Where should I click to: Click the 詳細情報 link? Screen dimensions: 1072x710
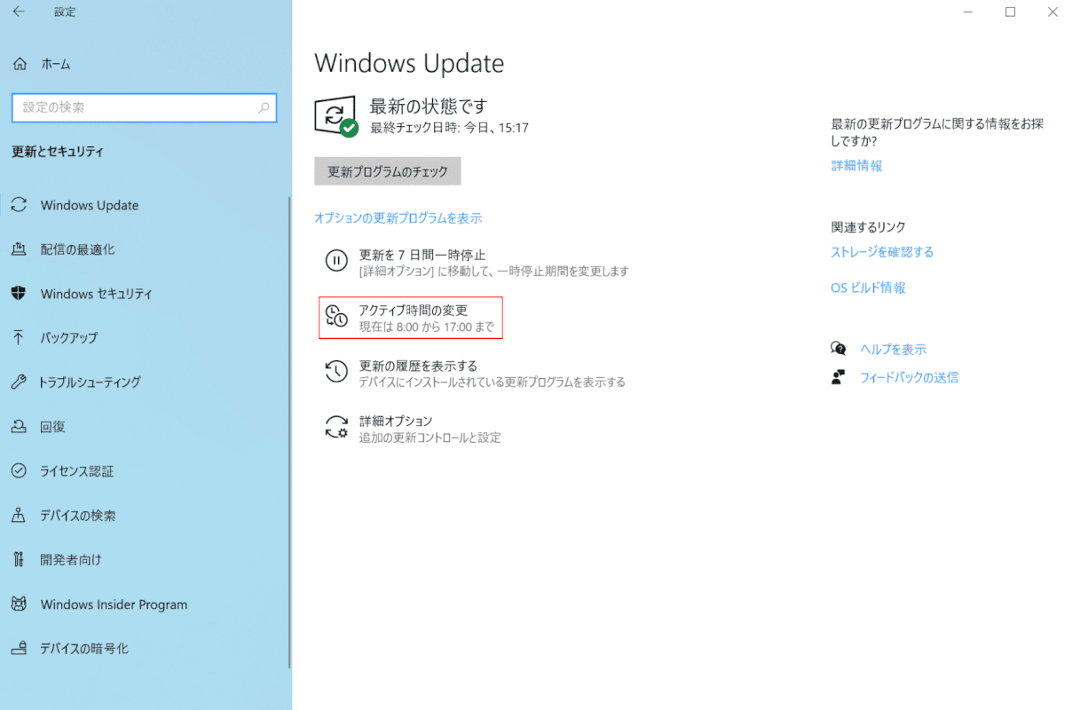[856, 166]
